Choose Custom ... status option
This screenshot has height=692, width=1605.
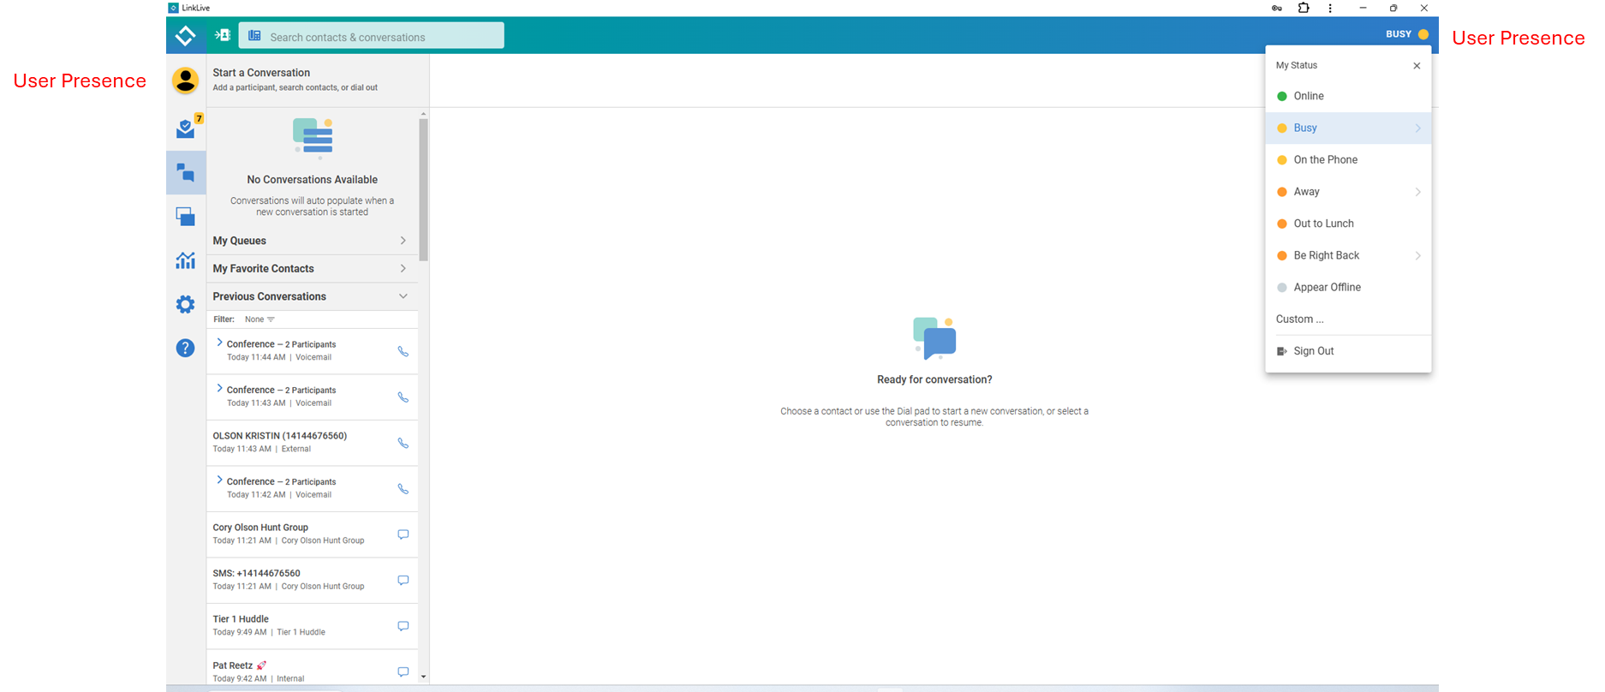pyautogui.click(x=1299, y=319)
